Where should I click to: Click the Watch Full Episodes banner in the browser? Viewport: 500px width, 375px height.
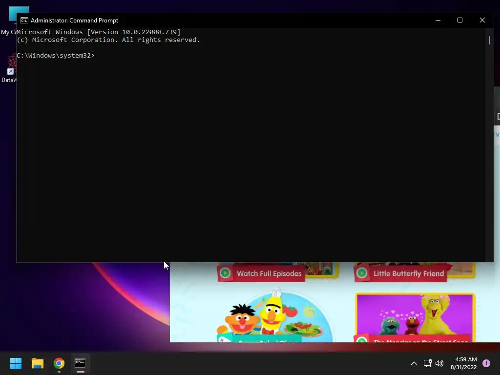click(x=261, y=273)
